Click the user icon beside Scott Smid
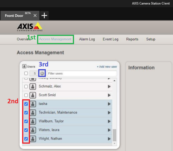This screenshot has width=173, height=151. 33,95
